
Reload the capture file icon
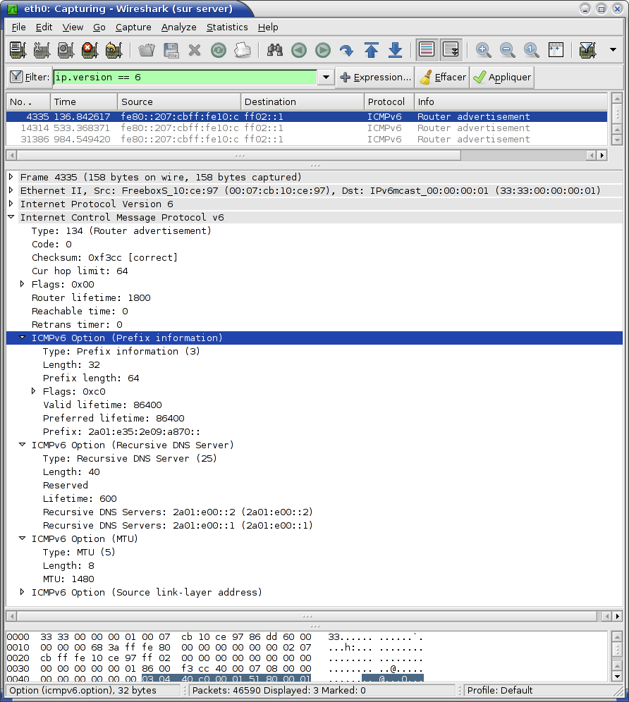pos(219,50)
